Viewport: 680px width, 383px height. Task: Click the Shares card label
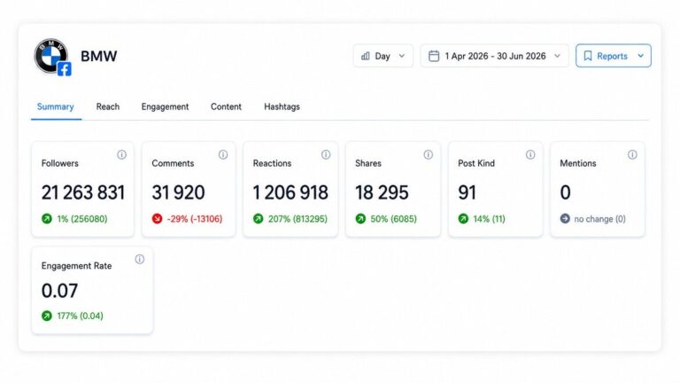point(368,163)
